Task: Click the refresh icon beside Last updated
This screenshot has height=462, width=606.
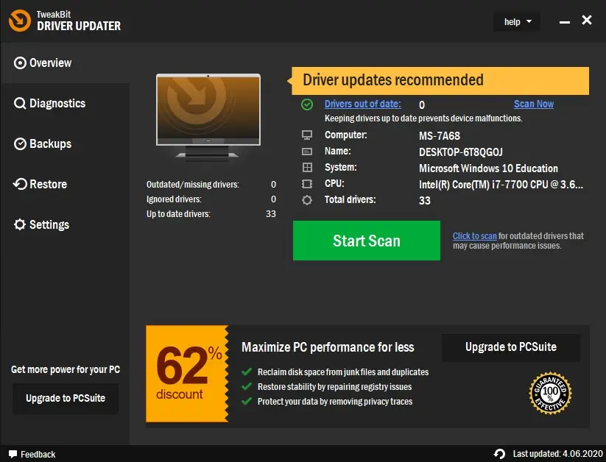Action: [499, 454]
